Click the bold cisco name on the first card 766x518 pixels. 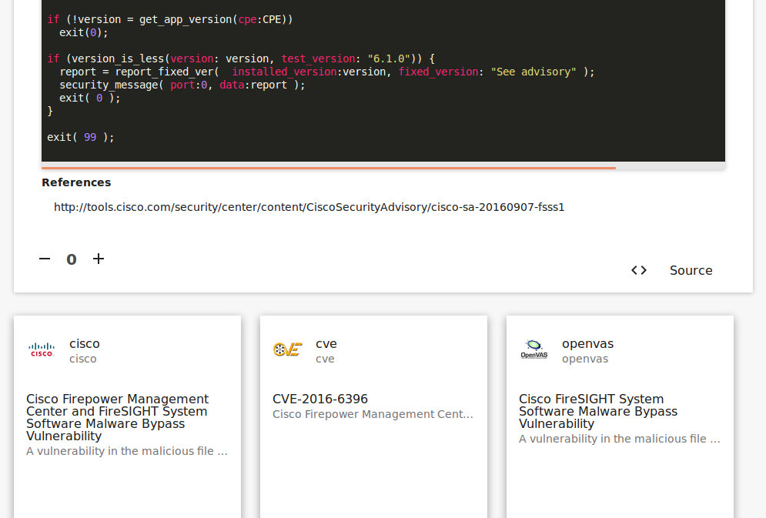(85, 344)
